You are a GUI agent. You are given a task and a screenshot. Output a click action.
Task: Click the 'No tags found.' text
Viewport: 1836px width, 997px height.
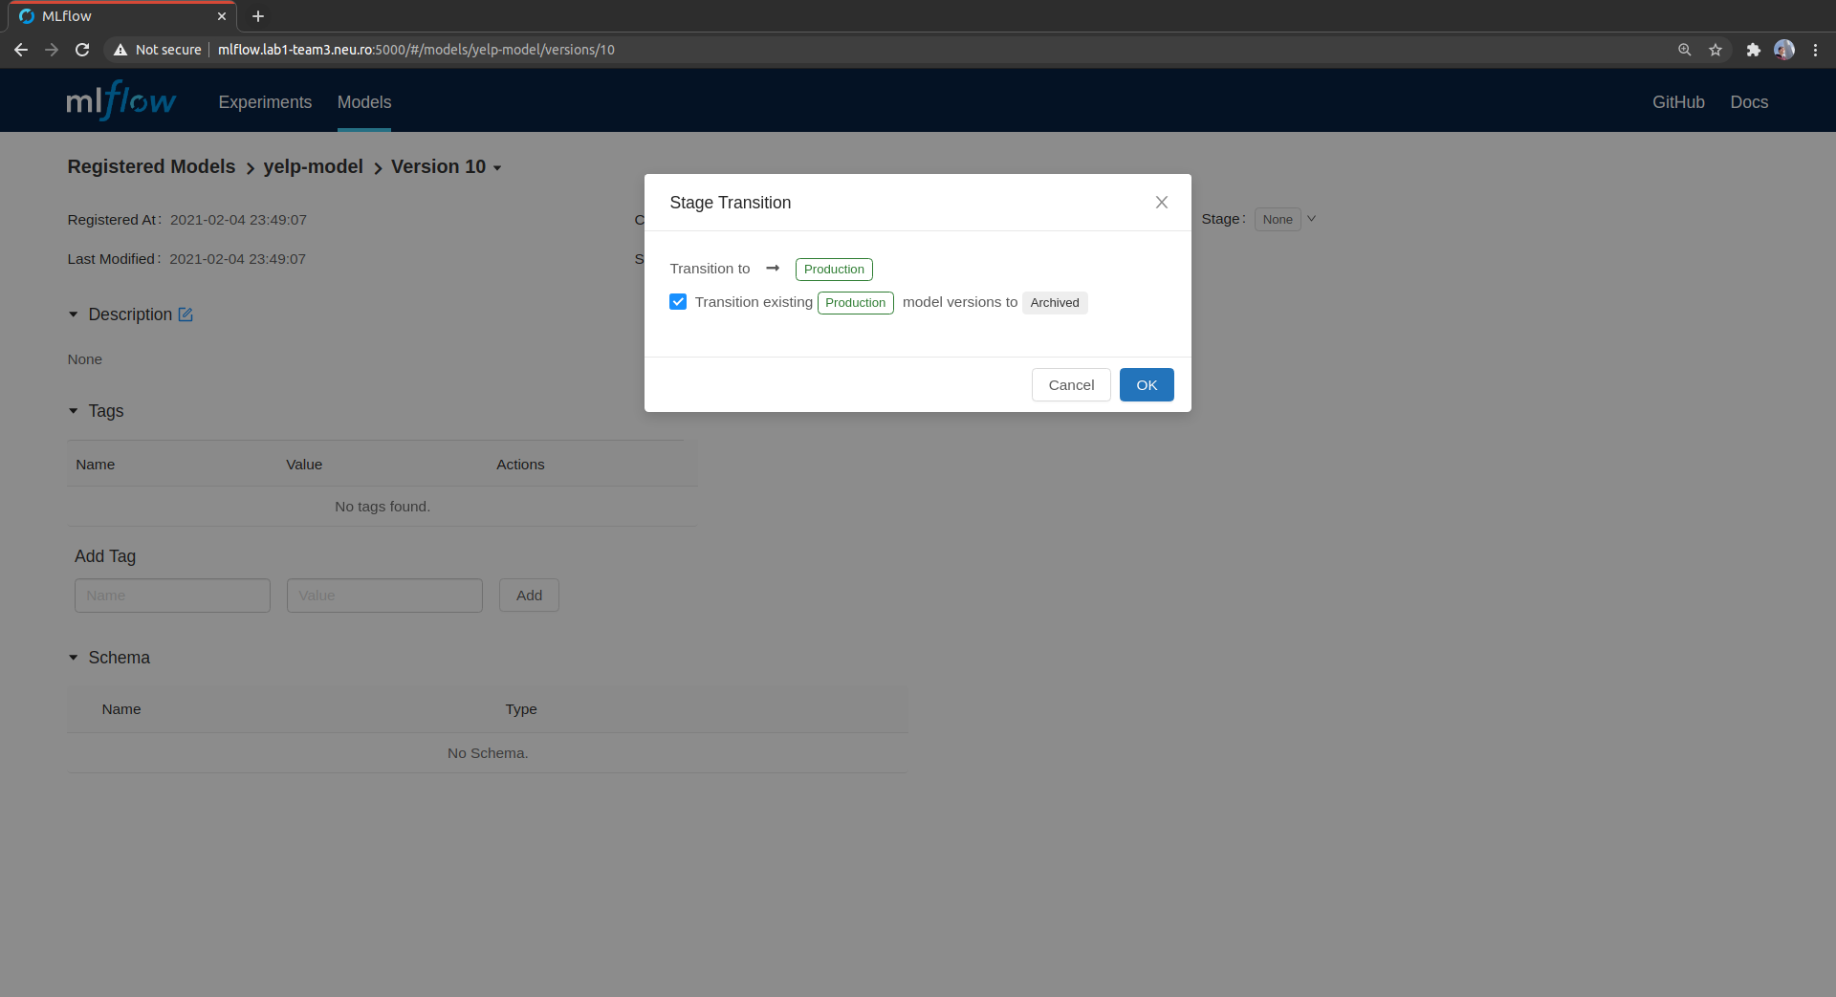pos(382,507)
